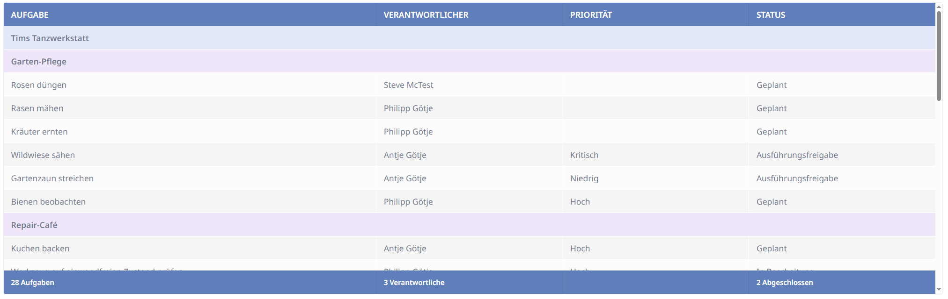
Task: Click the AUFGABE column header
Action: click(x=30, y=15)
